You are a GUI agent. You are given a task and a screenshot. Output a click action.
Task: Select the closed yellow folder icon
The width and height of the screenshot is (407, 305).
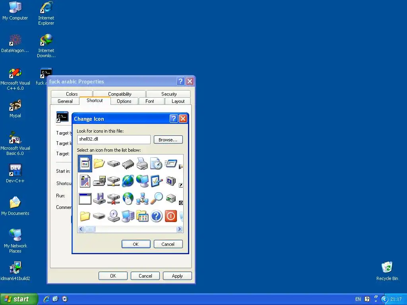pyautogui.click(x=85, y=216)
